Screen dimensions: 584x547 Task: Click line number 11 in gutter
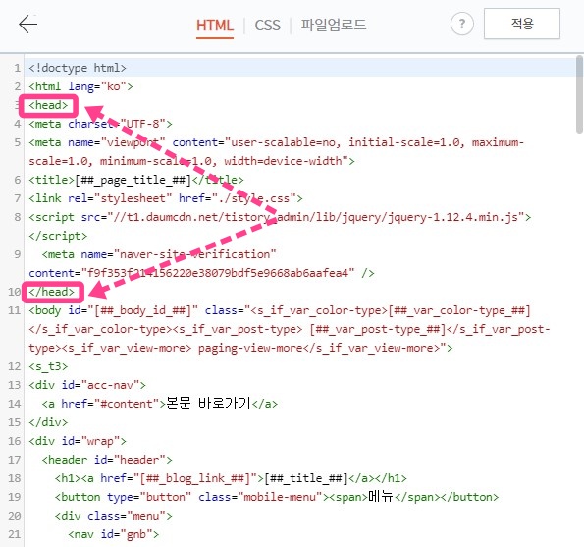pos(14,310)
